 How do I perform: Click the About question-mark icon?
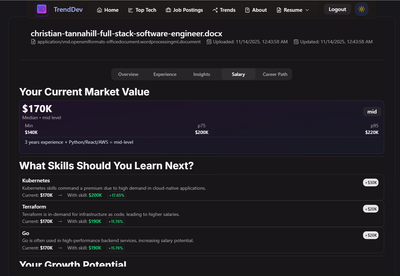tap(247, 10)
